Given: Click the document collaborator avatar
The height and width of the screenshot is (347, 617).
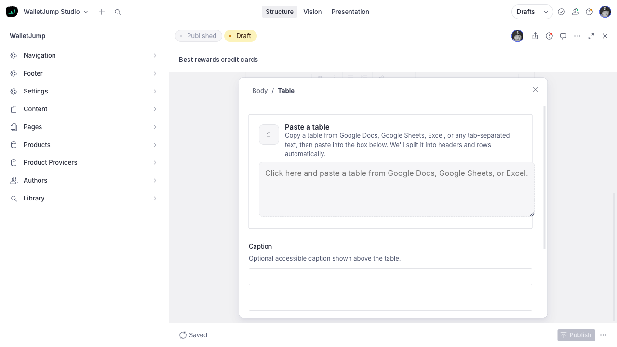Looking at the screenshot, I should tap(517, 36).
